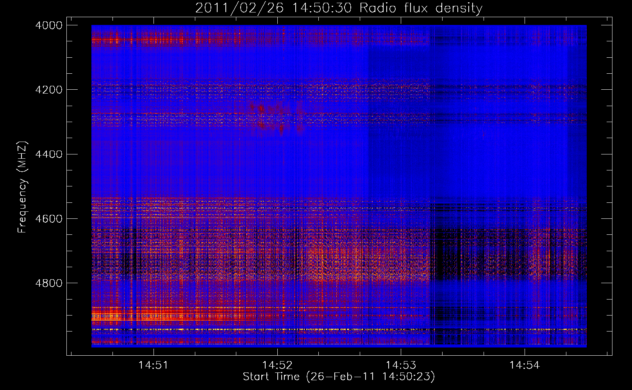Select the 4200 frequency axis label

point(49,90)
